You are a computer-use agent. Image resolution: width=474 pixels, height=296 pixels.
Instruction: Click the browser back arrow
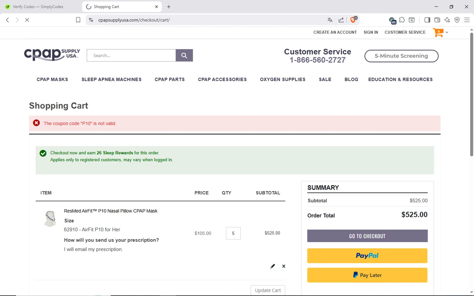point(8,20)
